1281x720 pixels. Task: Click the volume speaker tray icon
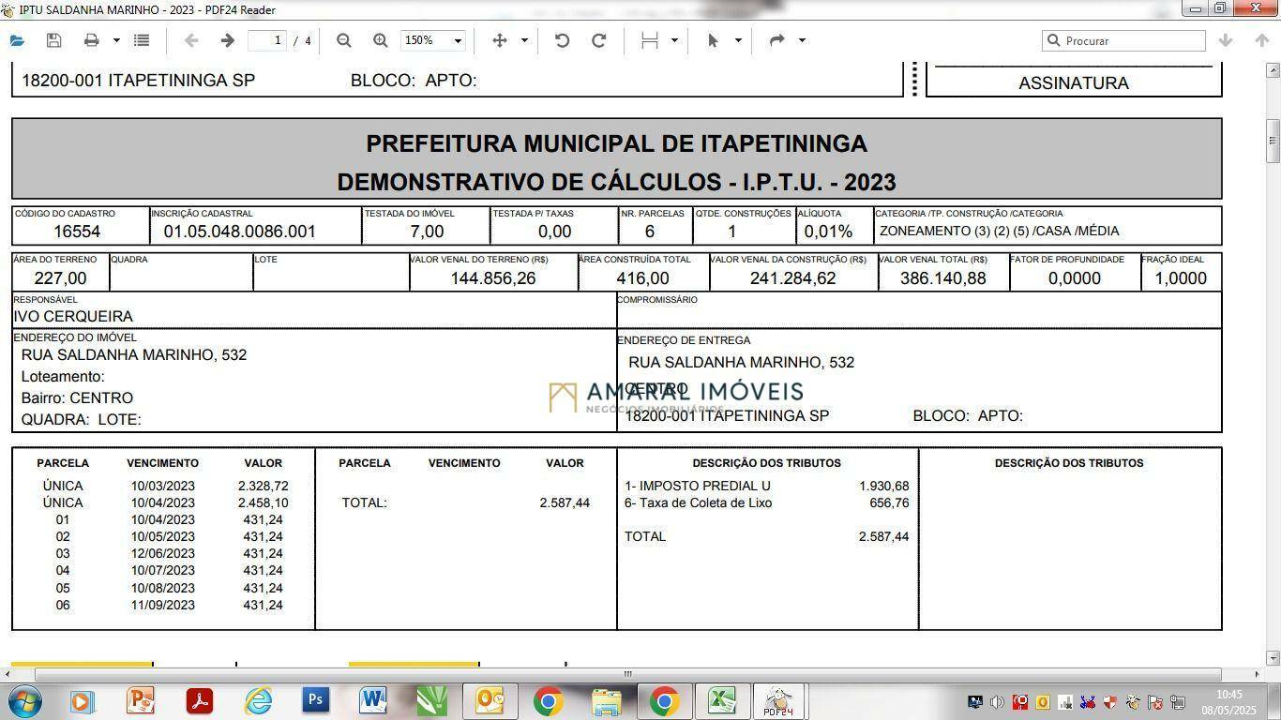point(997,702)
